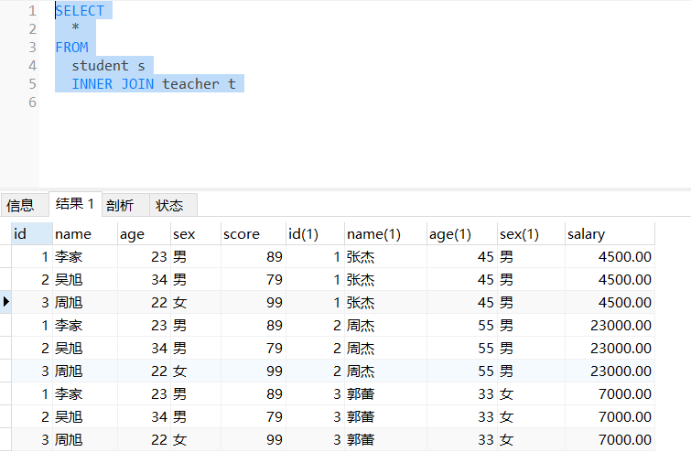
Task: Open the 结果 1 tab
Action: [x=74, y=204]
